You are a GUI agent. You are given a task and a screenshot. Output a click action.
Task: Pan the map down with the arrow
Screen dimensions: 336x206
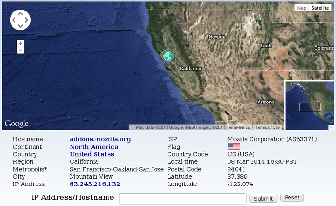click(20, 26)
